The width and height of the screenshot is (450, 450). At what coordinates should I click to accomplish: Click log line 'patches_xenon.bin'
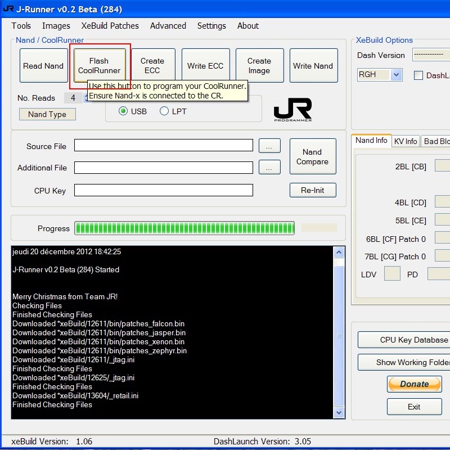click(x=98, y=342)
